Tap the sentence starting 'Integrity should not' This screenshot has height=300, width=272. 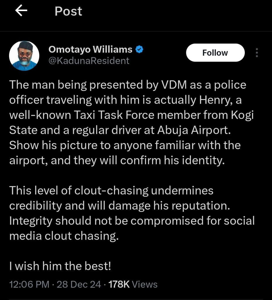pyautogui.click(x=132, y=221)
